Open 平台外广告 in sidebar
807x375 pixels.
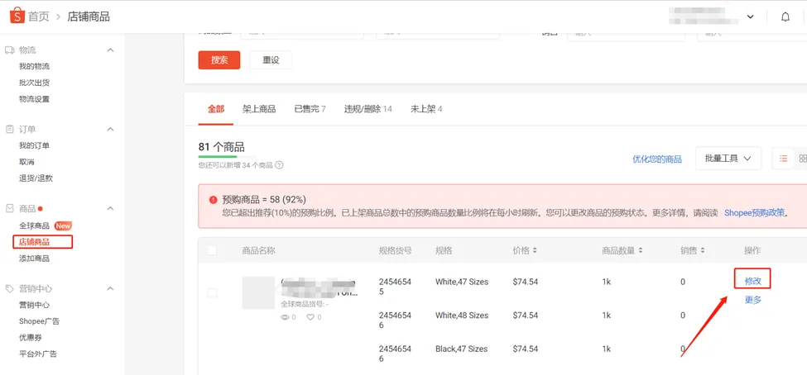(x=38, y=354)
